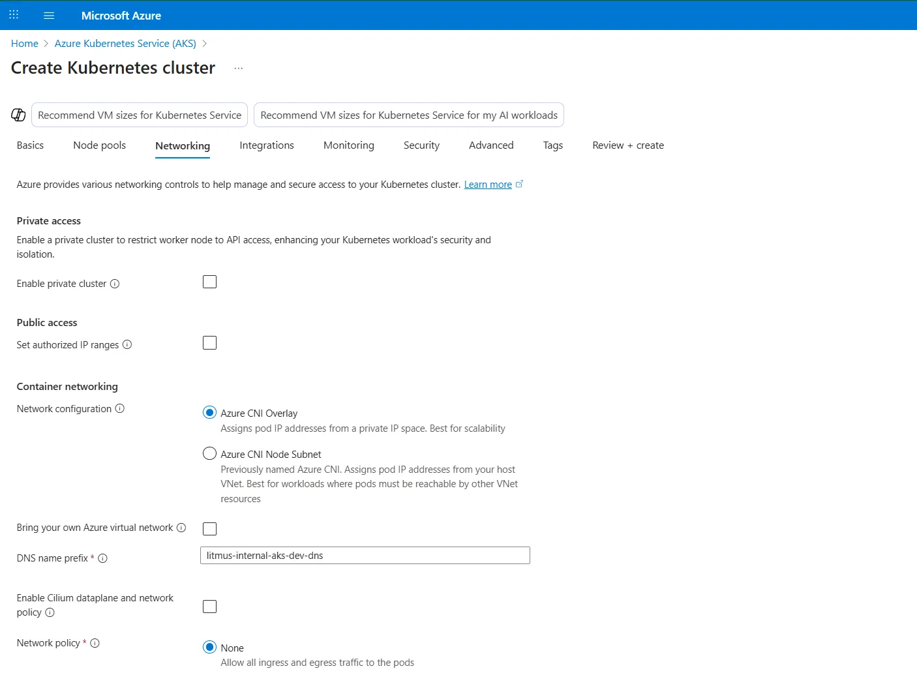Enable Cilium dataplane and network policy checkbox
The height and width of the screenshot is (675, 917).
[x=209, y=607]
